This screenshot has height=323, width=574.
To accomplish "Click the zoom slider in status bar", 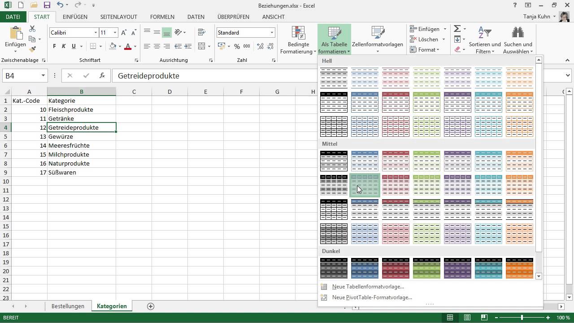I will point(522,318).
